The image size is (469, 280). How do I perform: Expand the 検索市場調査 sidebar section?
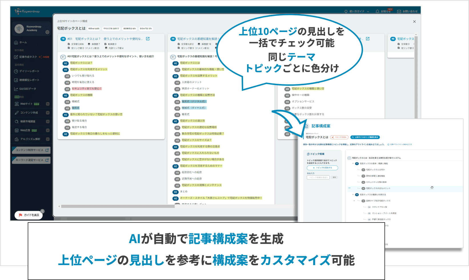48,122
